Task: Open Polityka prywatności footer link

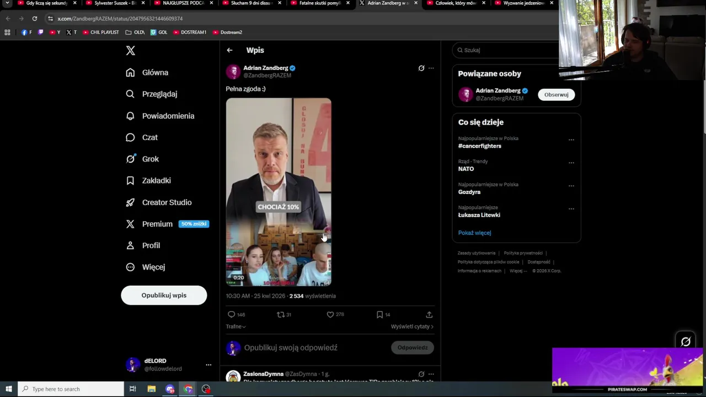Action: [x=523, y=253]
